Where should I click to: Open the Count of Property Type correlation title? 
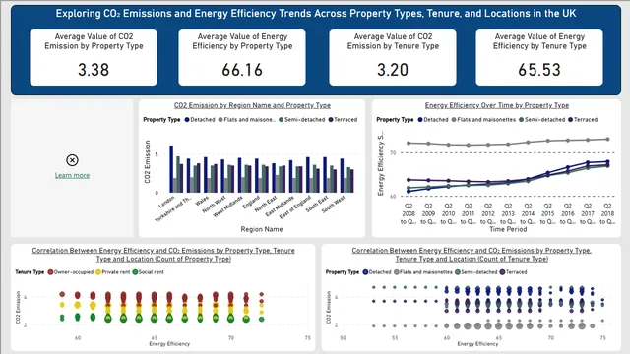pyautogui.click(x=163, y=255)
